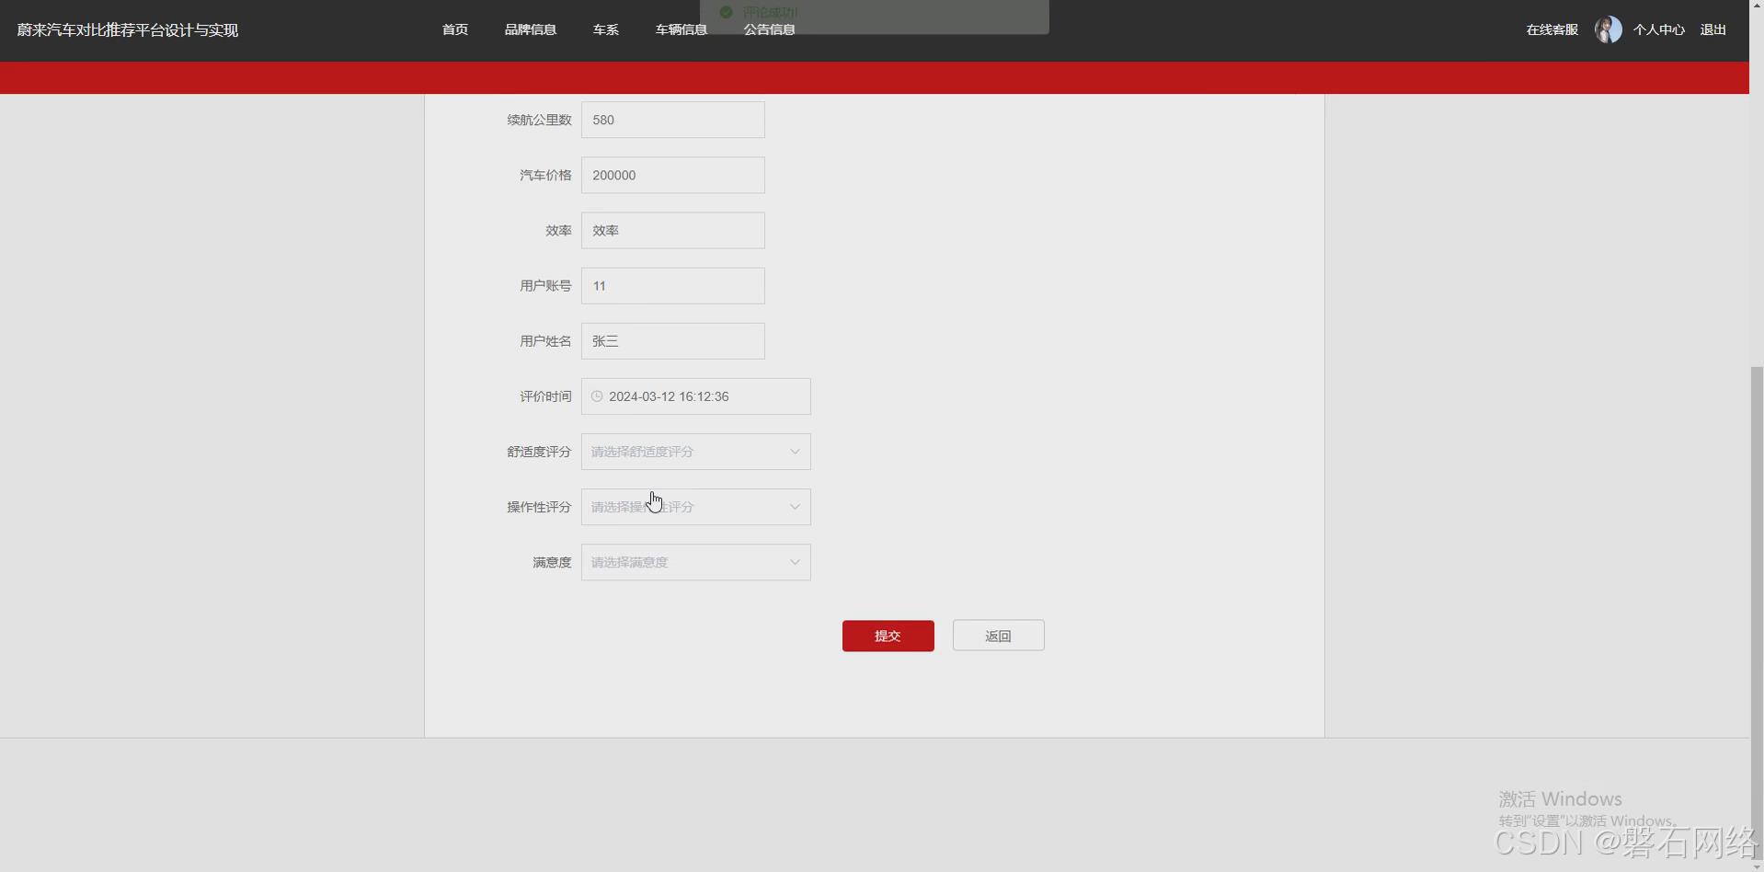Click the 续航公里数 input field
This screenshot has height=872, width=1764.
pos(672,120)
